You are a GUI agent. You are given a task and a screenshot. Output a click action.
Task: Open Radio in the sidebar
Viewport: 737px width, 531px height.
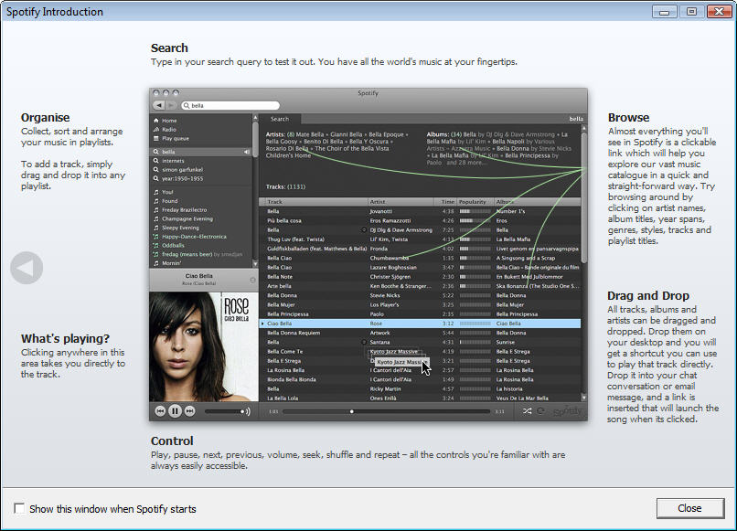(x=169, y=129)
